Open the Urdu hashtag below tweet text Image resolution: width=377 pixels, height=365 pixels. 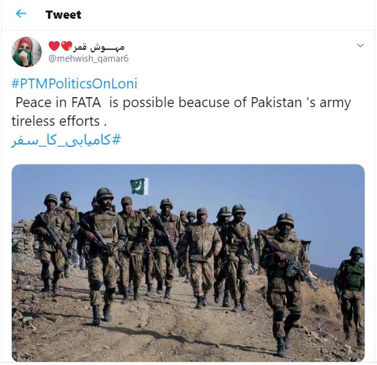[x=66, y=140]
